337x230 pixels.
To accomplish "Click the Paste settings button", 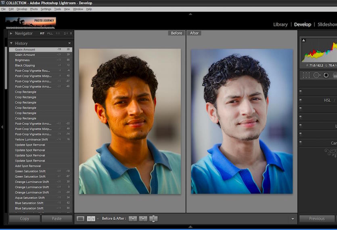I will (x=57, y=219).
